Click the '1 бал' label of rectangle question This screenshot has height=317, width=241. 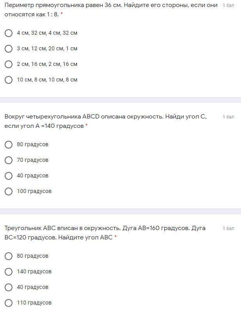pyautogui.click(x=228, y=5)
